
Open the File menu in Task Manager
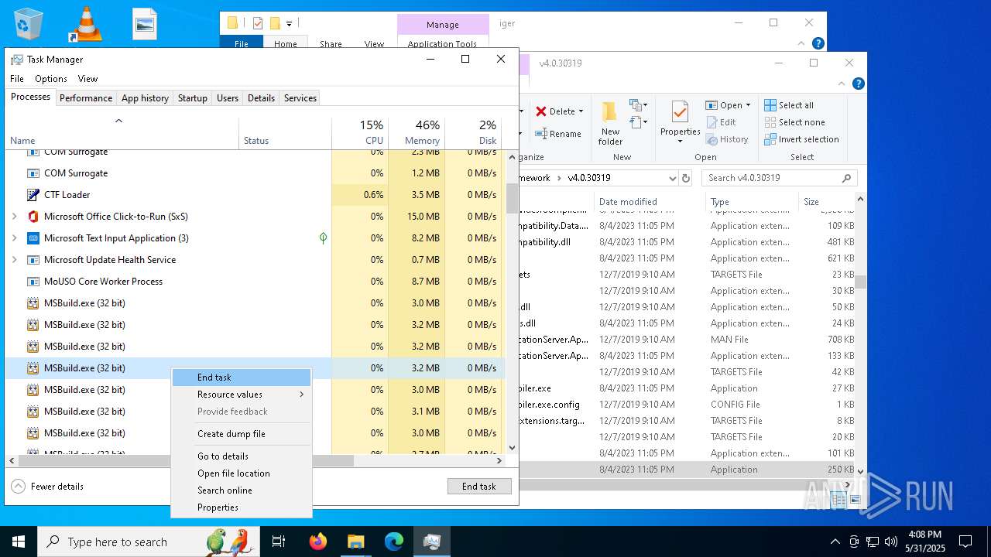pyautogui.click(x=17, y=79)
